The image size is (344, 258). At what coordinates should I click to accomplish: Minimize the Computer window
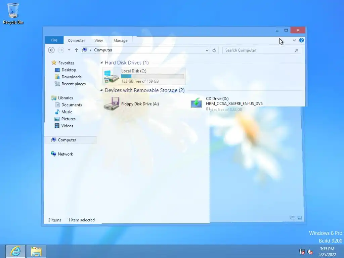click(x=277, y=30)
